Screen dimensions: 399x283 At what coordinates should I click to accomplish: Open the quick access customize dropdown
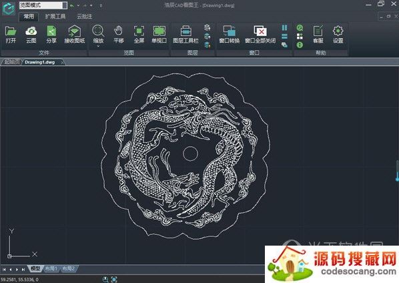point(101,5)
